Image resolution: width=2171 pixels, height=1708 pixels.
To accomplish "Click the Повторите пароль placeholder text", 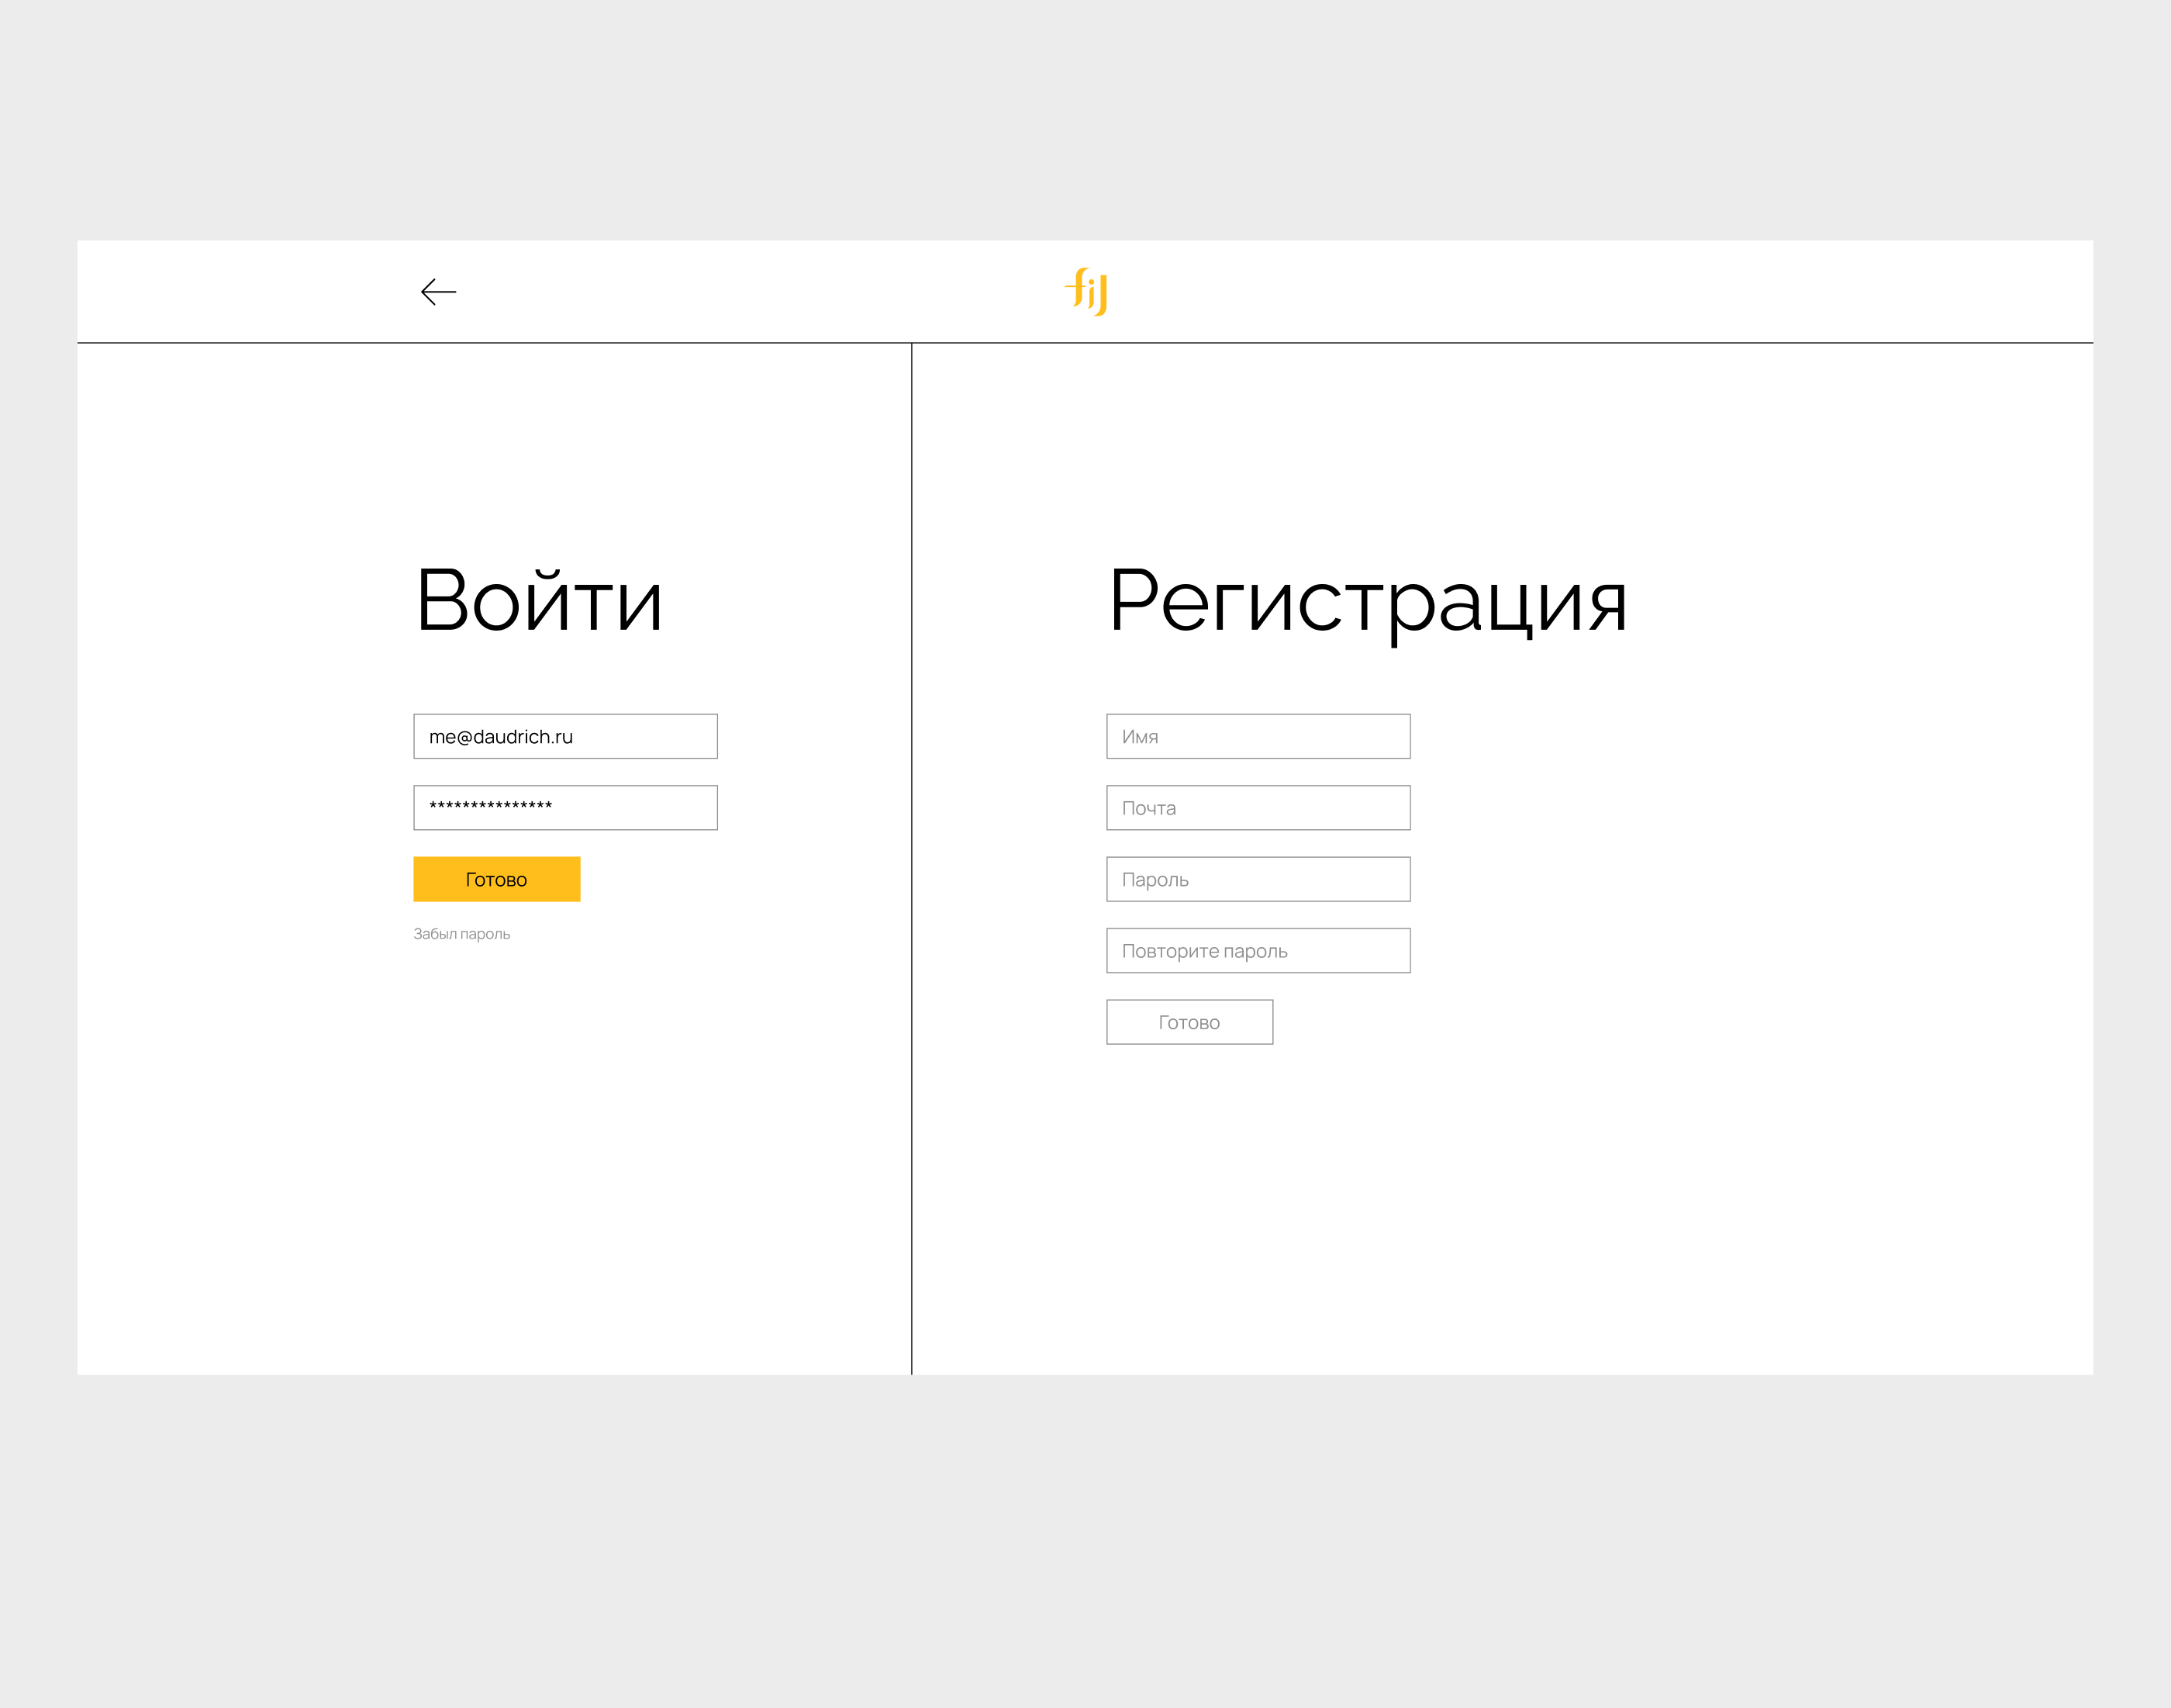I will [x=1204, y=951].
